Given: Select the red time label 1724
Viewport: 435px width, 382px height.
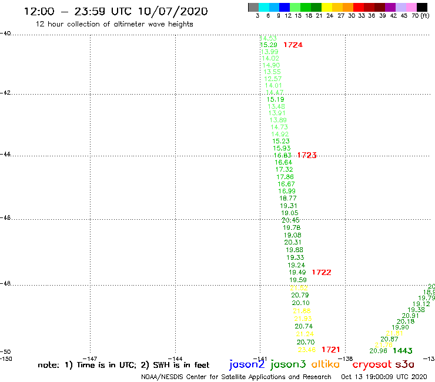Looking at the screenshot, I should coord(293,45).
